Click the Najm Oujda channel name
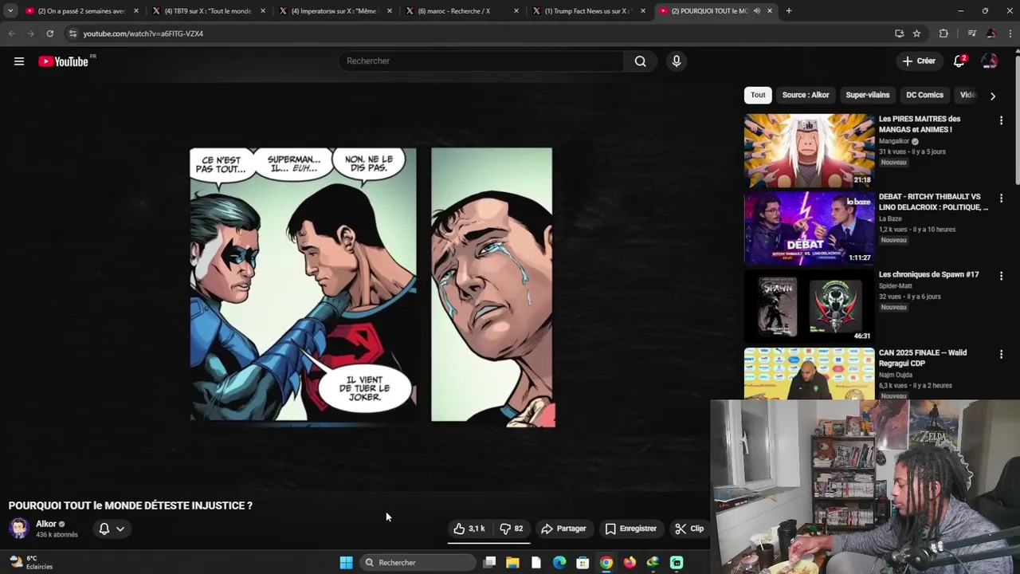 [x=895, y=375]
